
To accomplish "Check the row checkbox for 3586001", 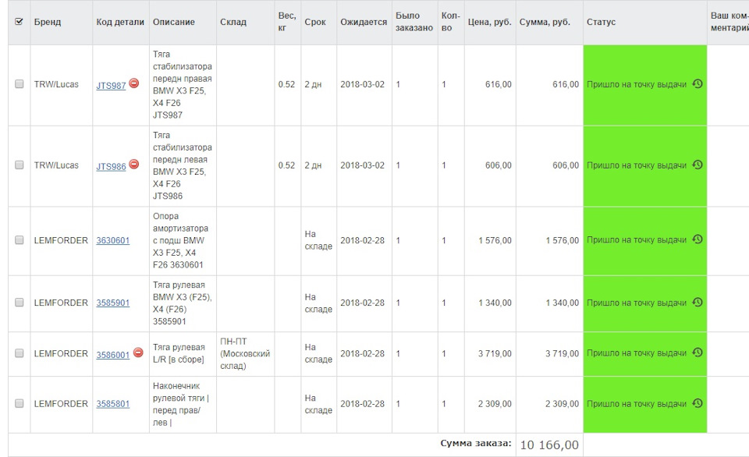I will coord(19,353).
